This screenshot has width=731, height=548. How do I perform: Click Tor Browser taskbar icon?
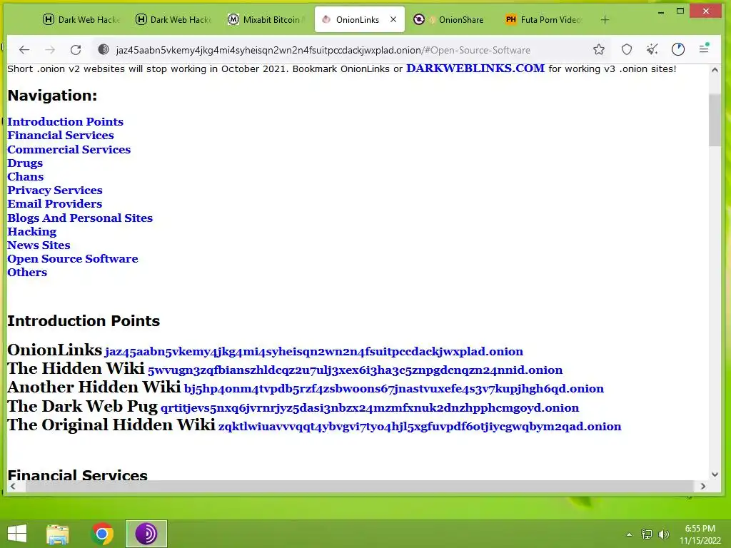146,534
